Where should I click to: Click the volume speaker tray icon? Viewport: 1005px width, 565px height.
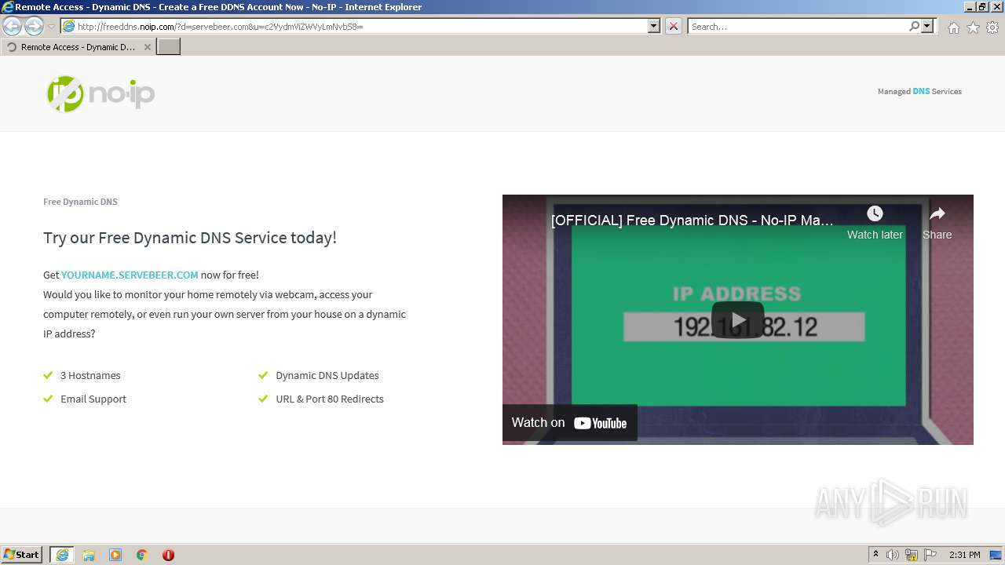point(893,555)
